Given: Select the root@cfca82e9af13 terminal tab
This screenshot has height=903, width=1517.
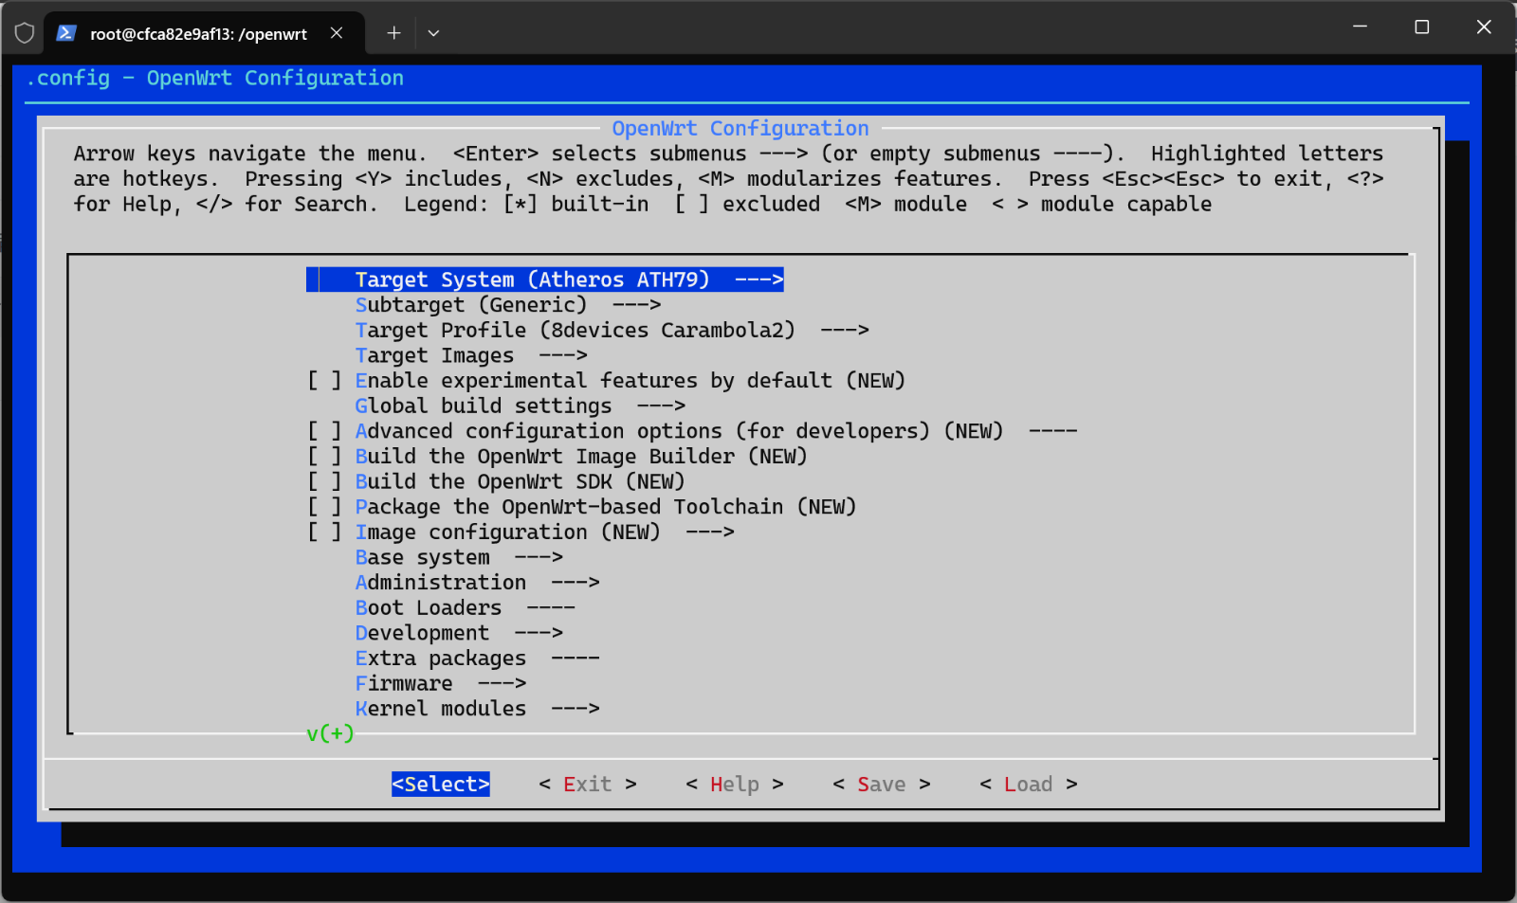Looking at the screenshot, I should coord(199,33).
